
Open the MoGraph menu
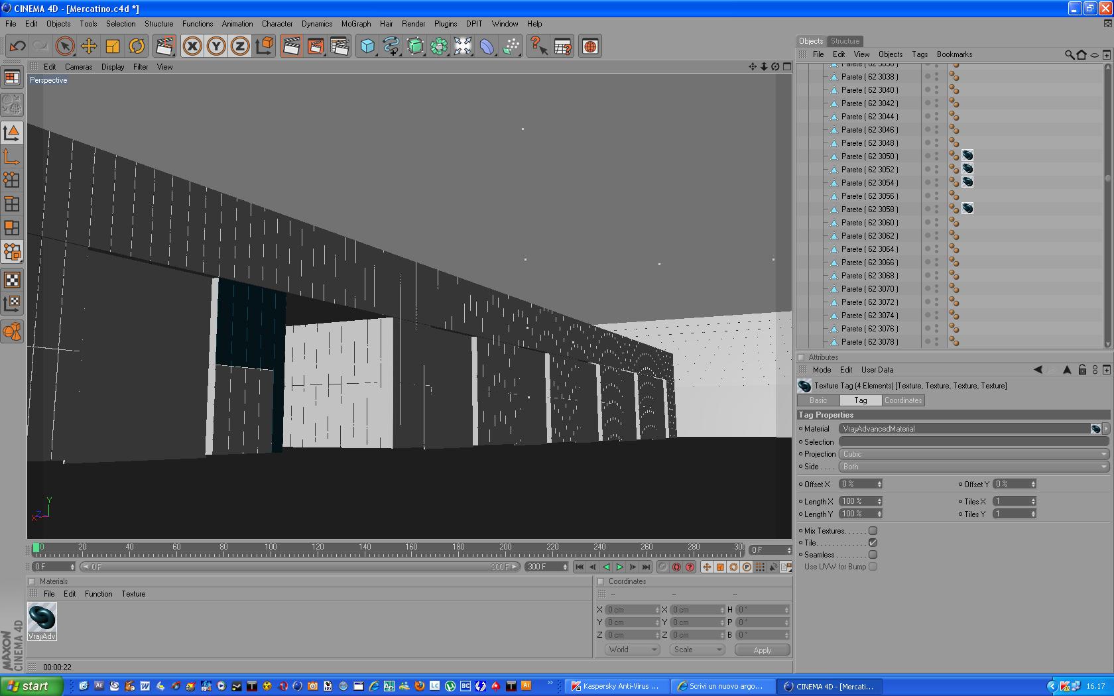[356, 24]
